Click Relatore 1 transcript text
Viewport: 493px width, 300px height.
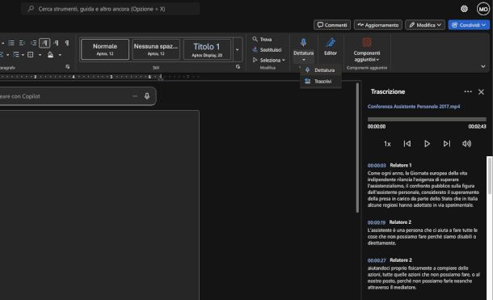point(423,189)
